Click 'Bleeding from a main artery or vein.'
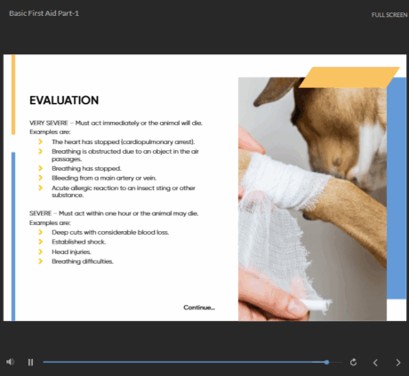This screenshot has height=376, width=409. pyautogui.click(x=104, y=178)
